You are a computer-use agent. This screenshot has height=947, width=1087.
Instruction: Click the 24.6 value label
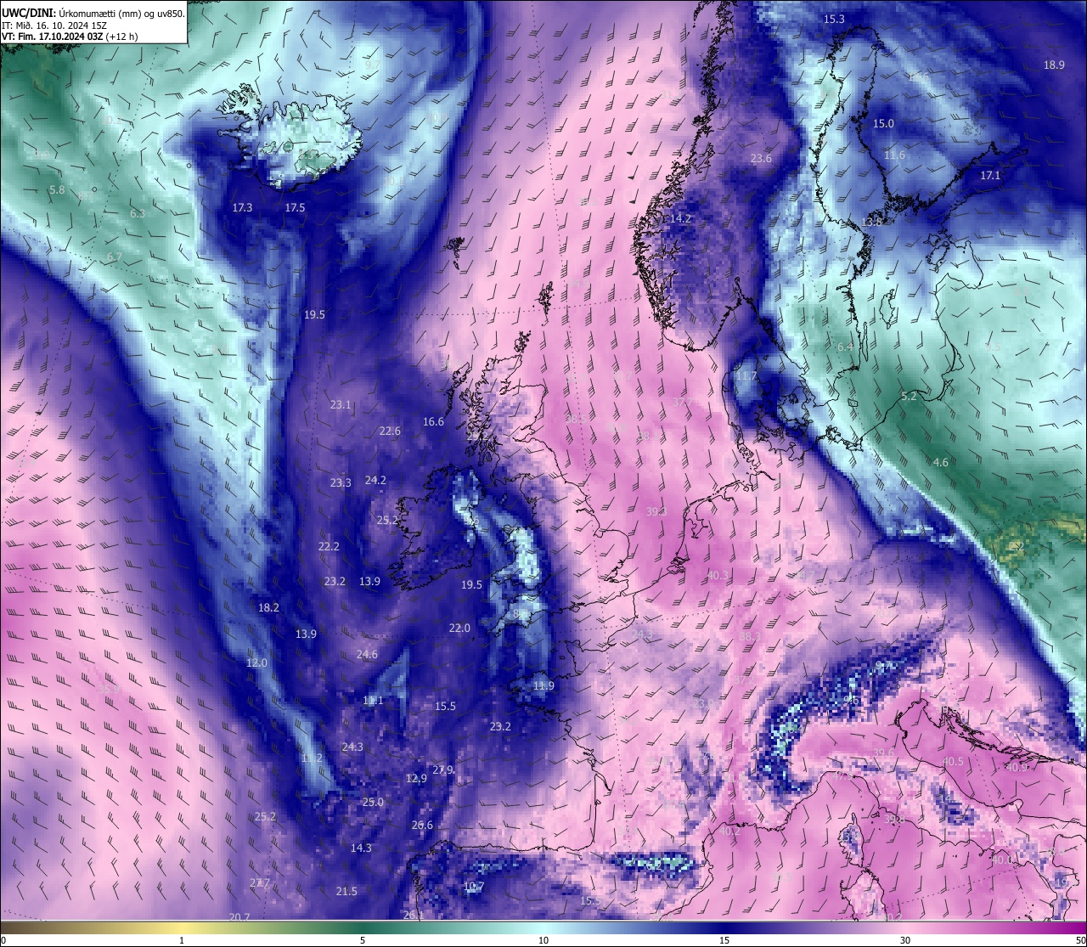367,654
